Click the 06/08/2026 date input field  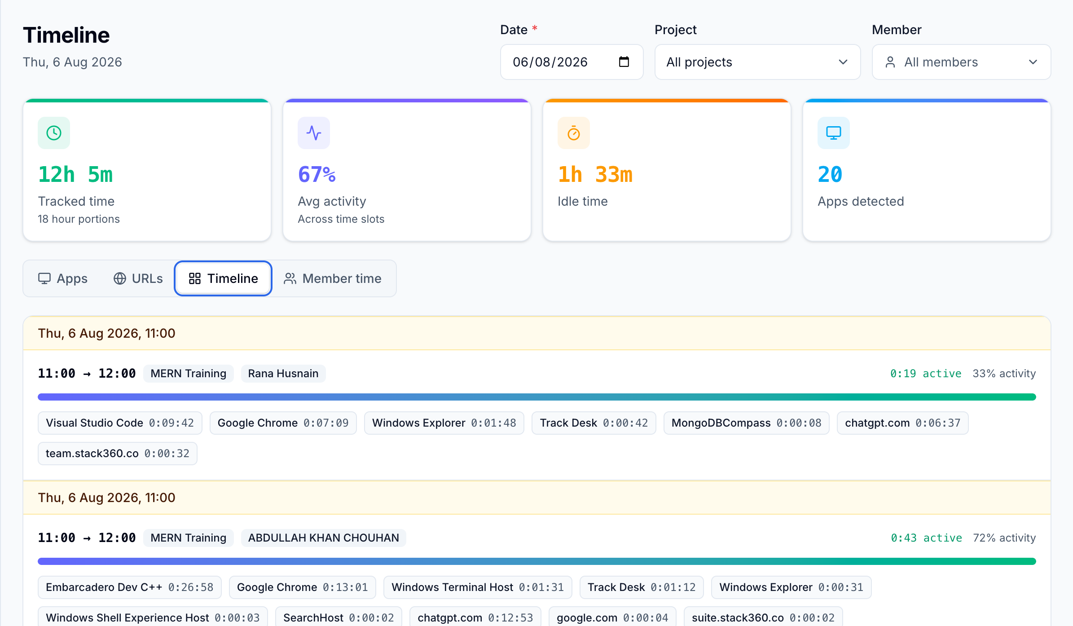pos(572,62)
